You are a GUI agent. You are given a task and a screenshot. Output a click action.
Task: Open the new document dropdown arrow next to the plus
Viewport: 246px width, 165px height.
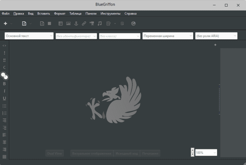[11, 24]
